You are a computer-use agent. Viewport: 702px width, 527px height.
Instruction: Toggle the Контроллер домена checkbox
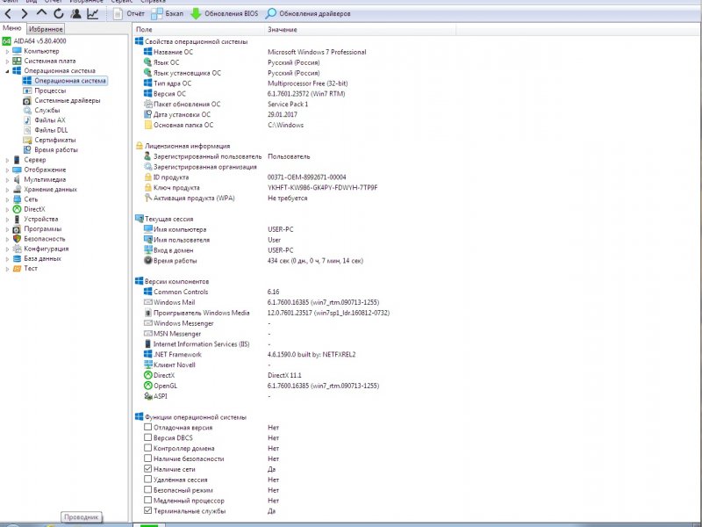click(x=147, y=448)
